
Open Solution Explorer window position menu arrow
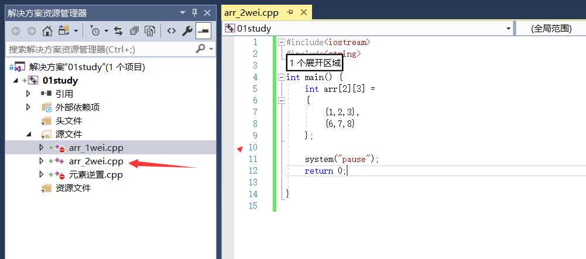pyautogui.click(x=183, y=13)
